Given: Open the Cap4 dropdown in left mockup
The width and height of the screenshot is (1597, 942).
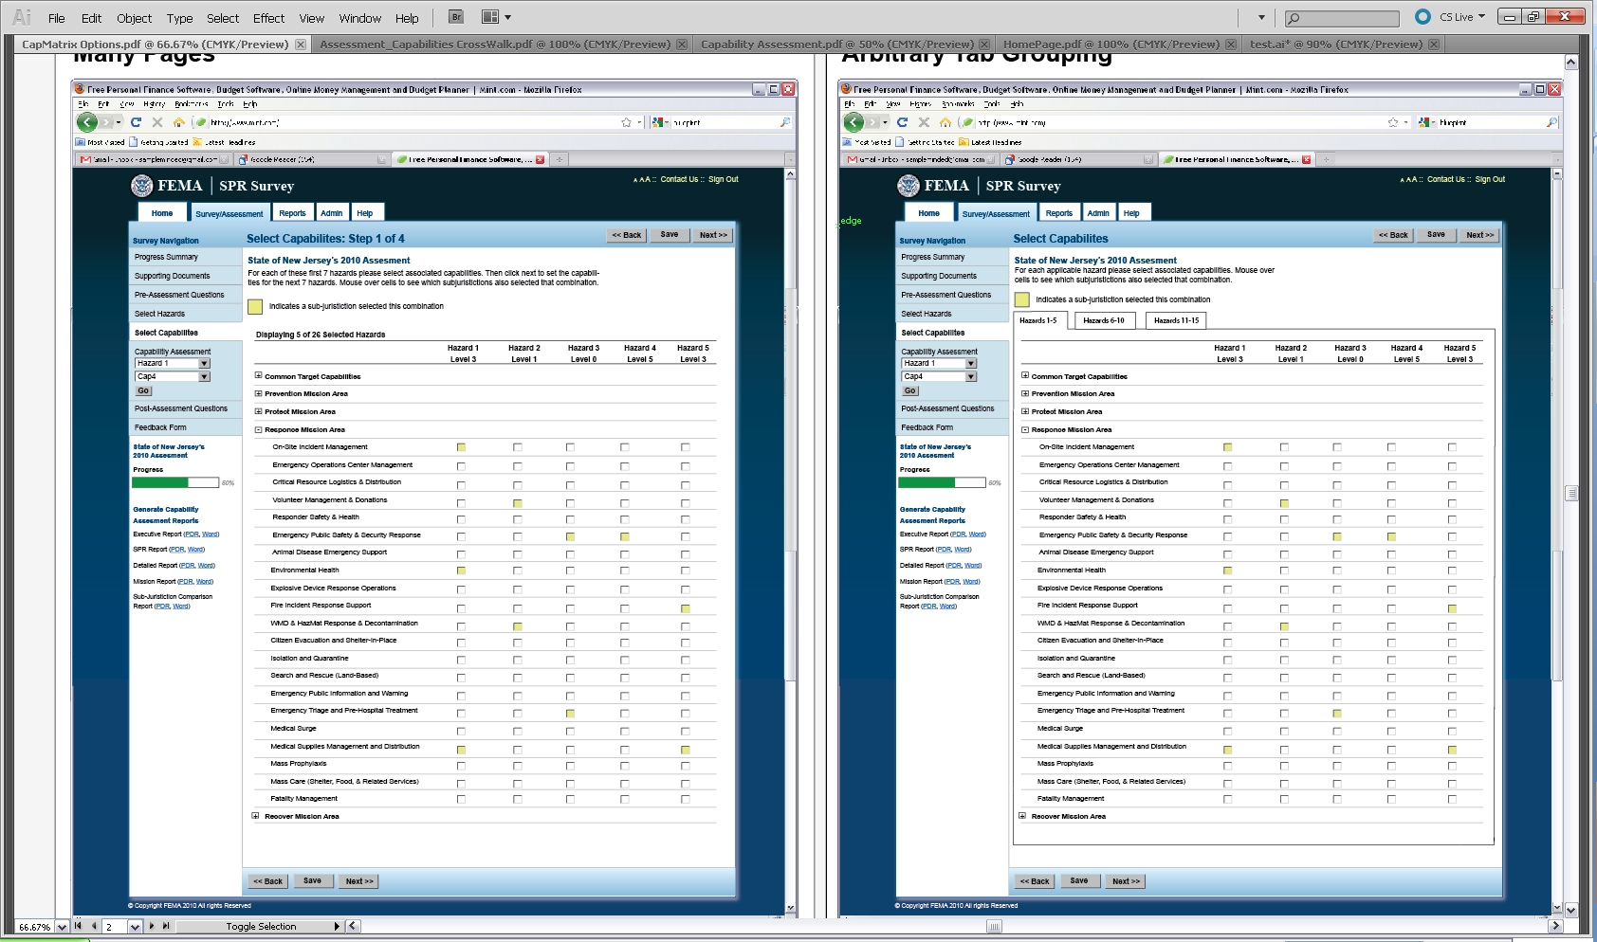Looking at the screenshot, I should click(x=204, y=377).
